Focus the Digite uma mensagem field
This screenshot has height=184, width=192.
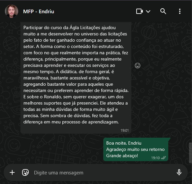(x=103, y=173)
